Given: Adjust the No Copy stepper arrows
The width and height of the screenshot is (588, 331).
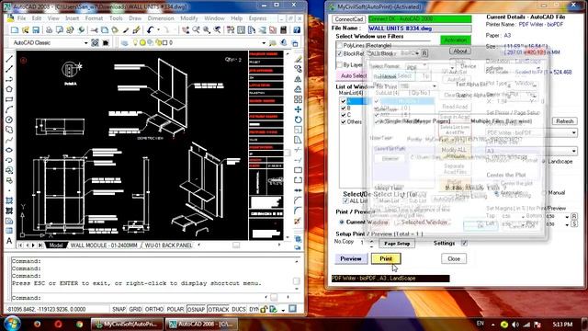Looking at the screenshot, I should (371, 243).
